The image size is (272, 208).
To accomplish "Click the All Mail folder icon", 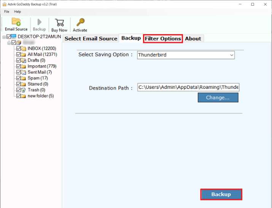I will pyautogui.click(x=24, y=55).
